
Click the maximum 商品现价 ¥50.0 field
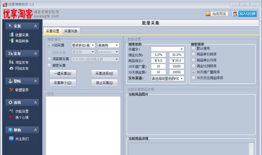(x=177, y=61)
